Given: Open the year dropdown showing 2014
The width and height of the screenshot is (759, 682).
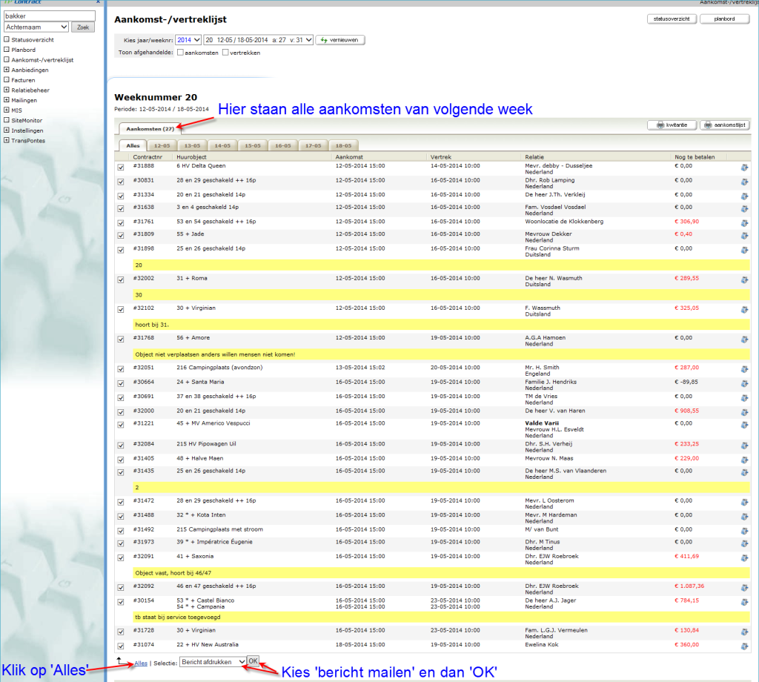Looking at the screenshot, I should [188, 40].
